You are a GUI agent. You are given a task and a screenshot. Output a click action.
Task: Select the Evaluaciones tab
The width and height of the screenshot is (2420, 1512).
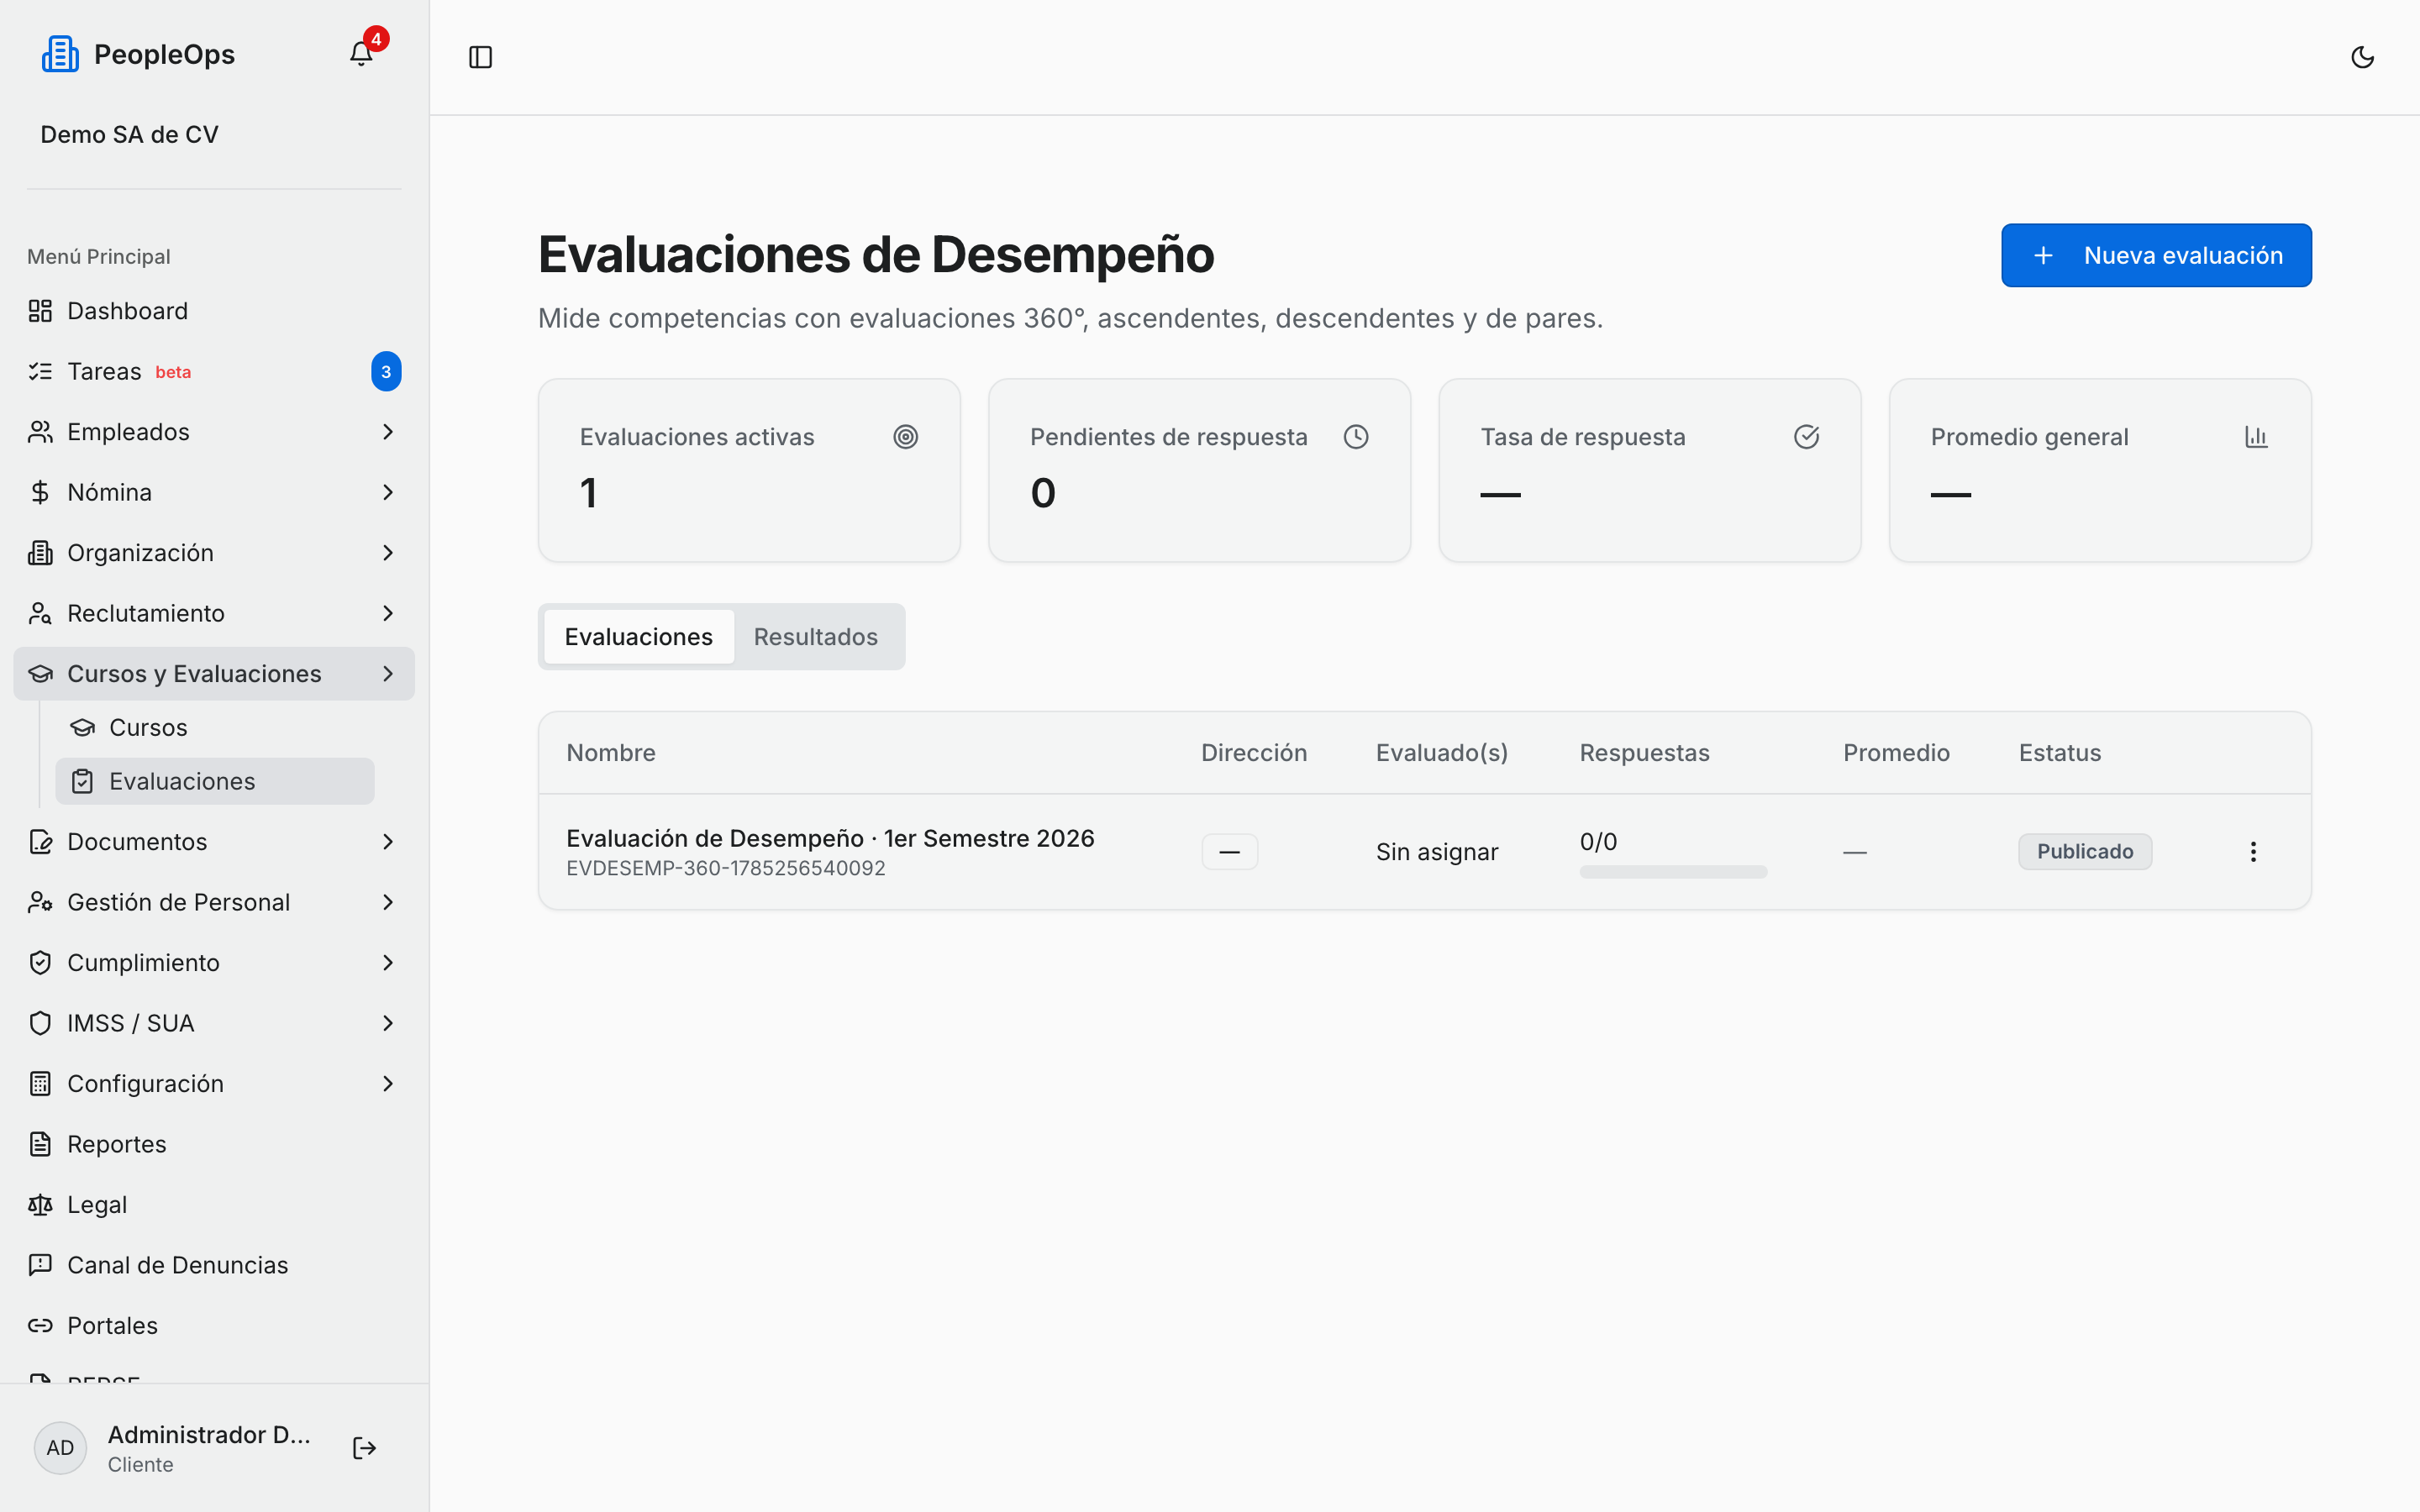tap(639, 637)
